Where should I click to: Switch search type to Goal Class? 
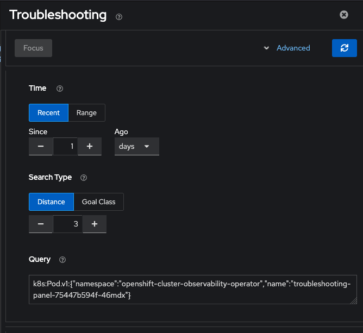point(98,202)
